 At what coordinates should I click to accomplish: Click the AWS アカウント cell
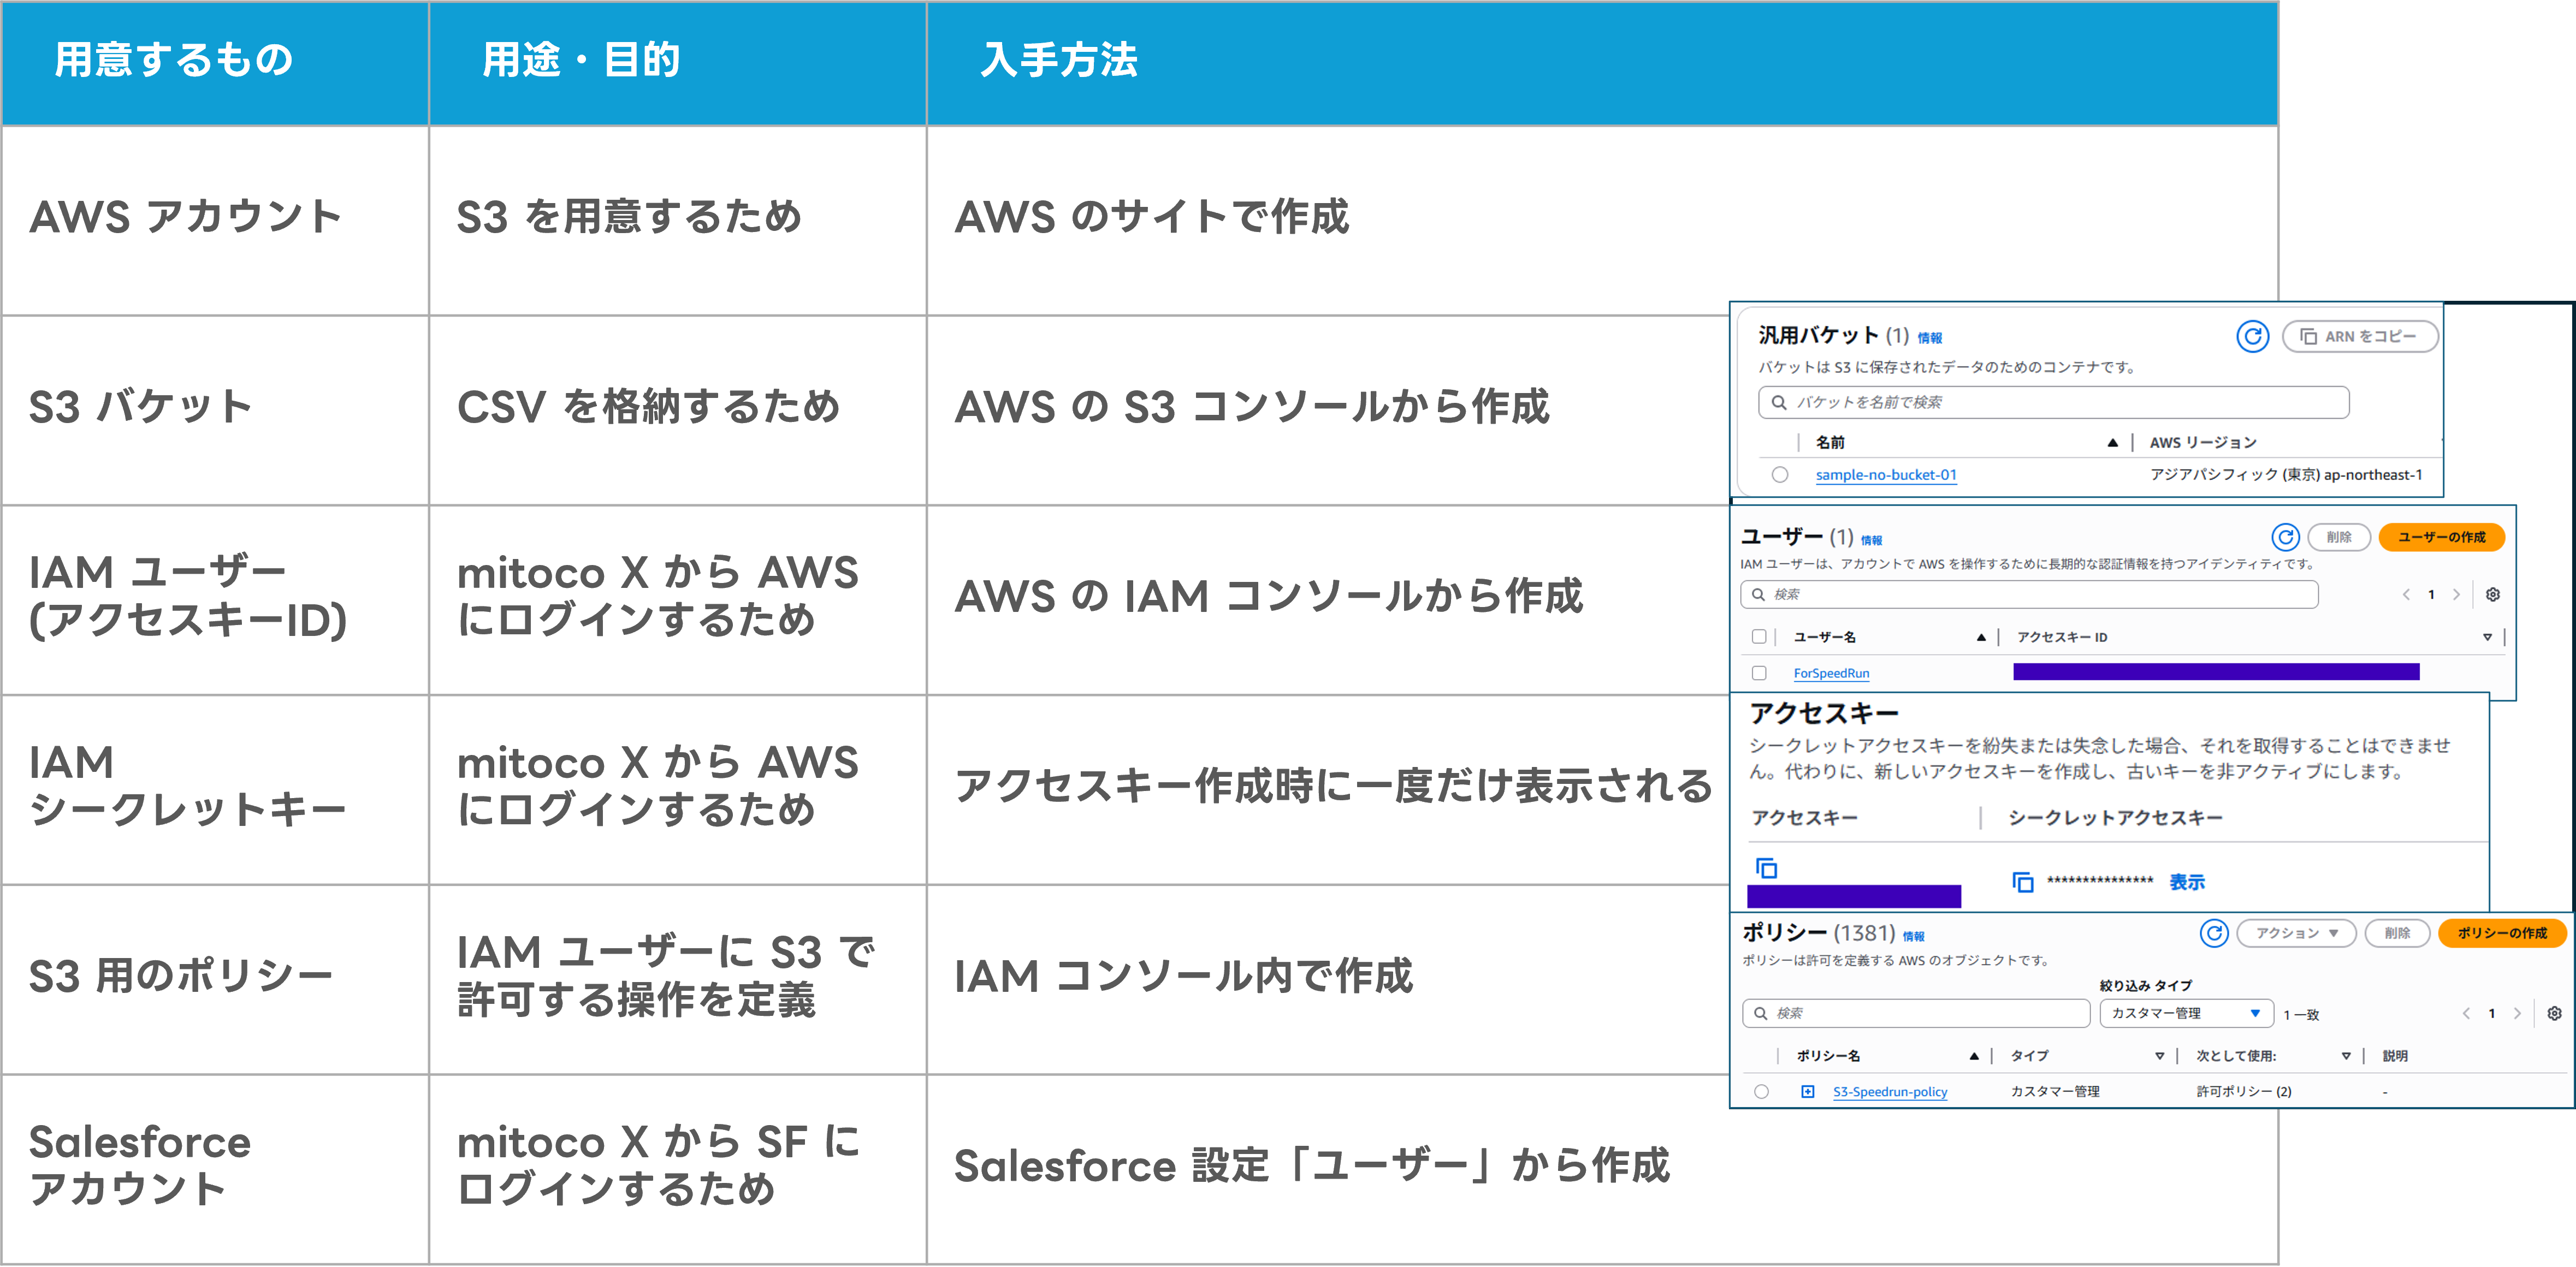tap(215, 221)
